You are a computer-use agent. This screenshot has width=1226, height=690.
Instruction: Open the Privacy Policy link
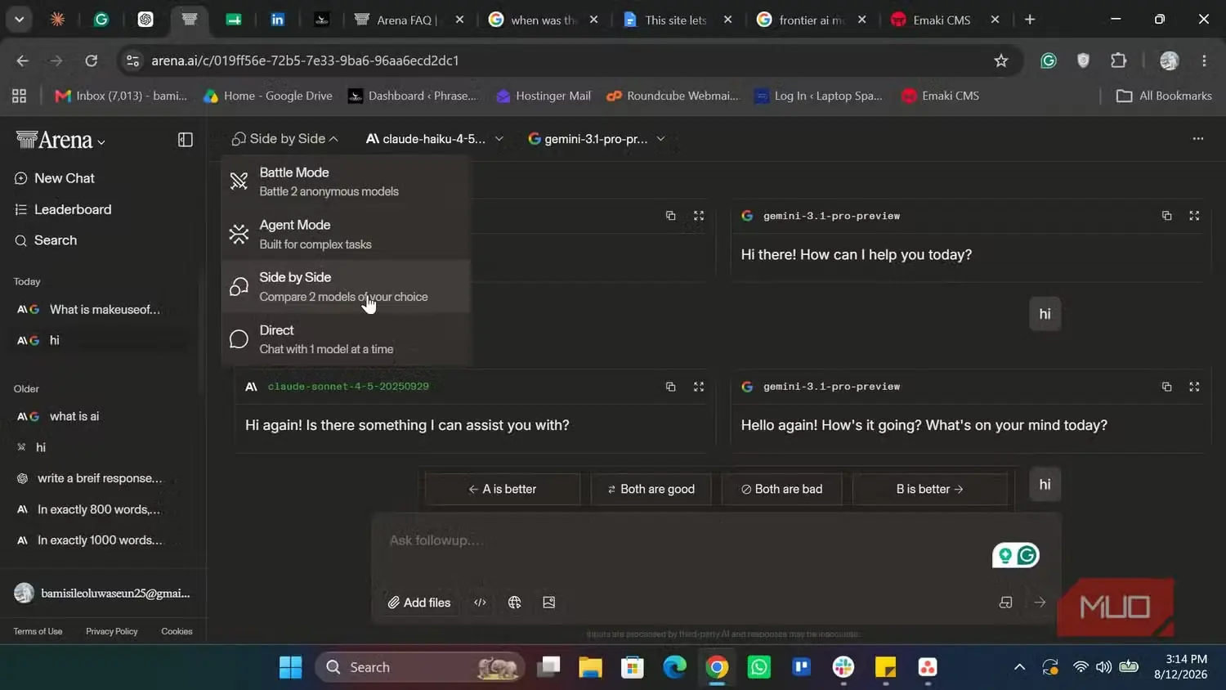tap(112, 631)
